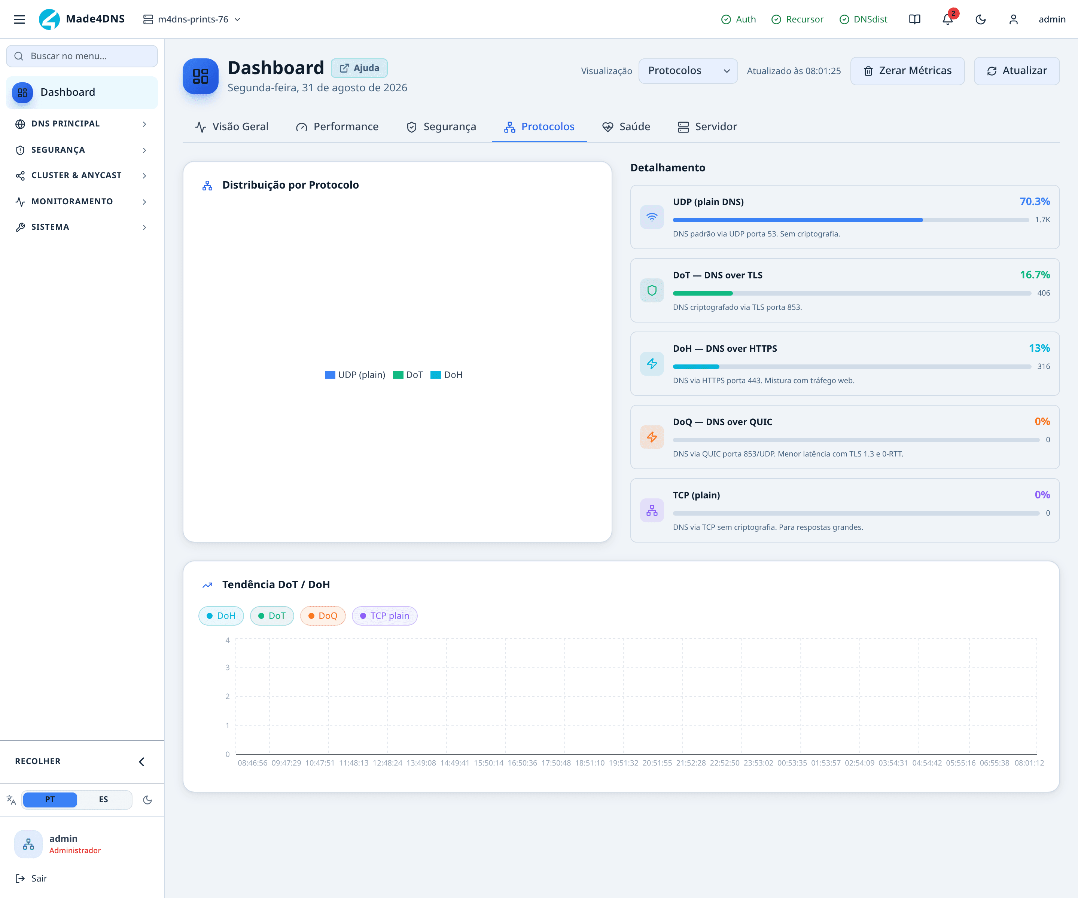Switch language to PT
The image size is (1078, 898).
click(x=50, y=800)
